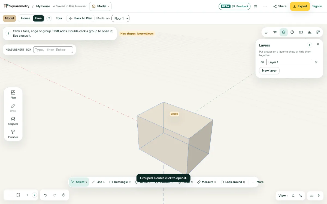This screenshot has width=327, height=204.
Task: Open the terrain mountain panel icon
Action: pos(310,32)
